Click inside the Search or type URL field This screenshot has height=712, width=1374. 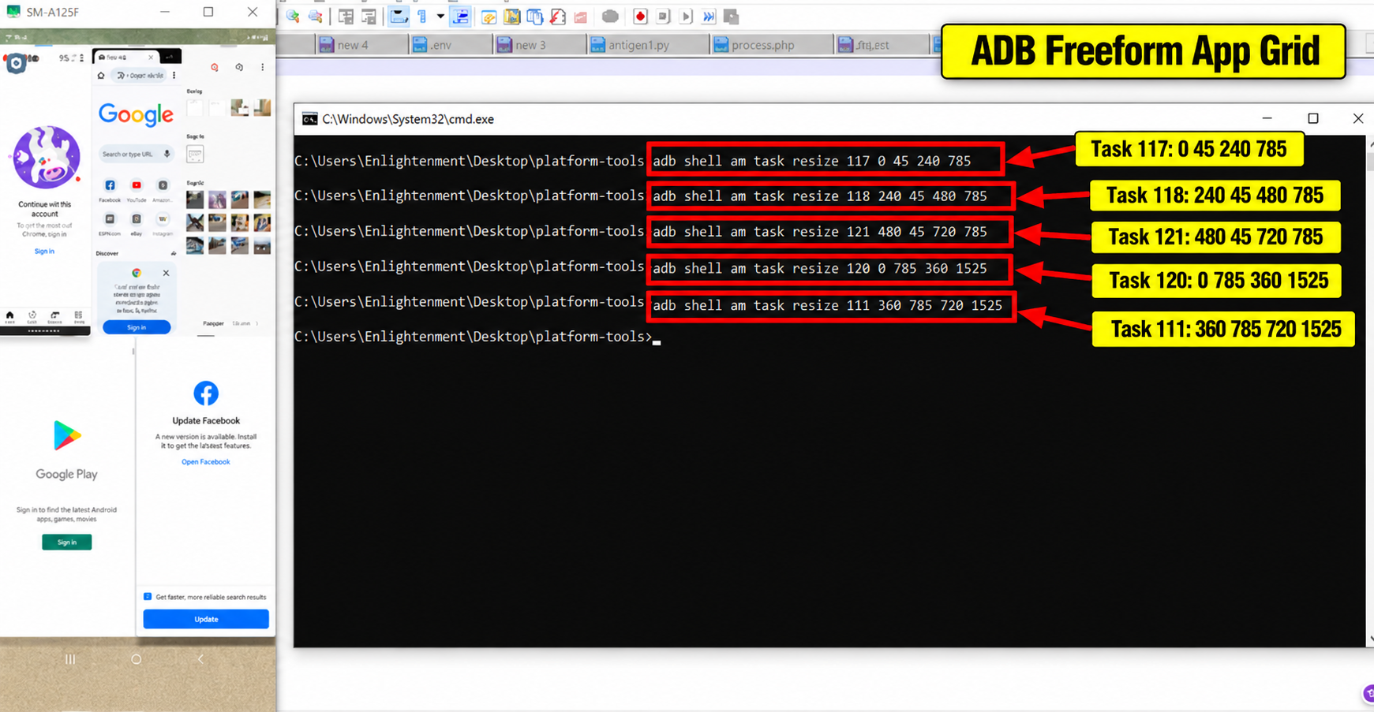128,154
